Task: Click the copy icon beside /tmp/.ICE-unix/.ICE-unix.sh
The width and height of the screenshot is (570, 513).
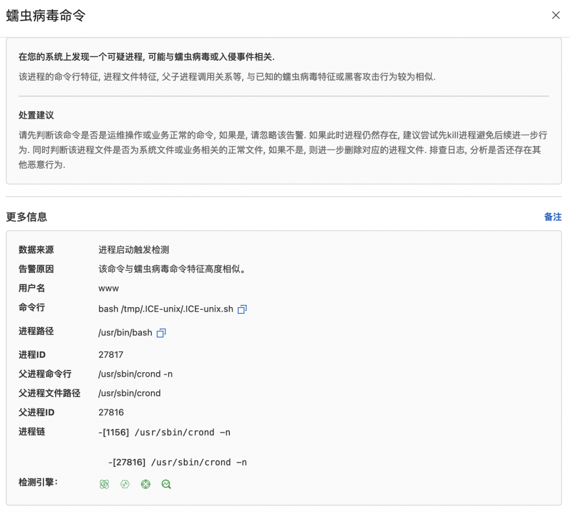Action: coord(242,309)
